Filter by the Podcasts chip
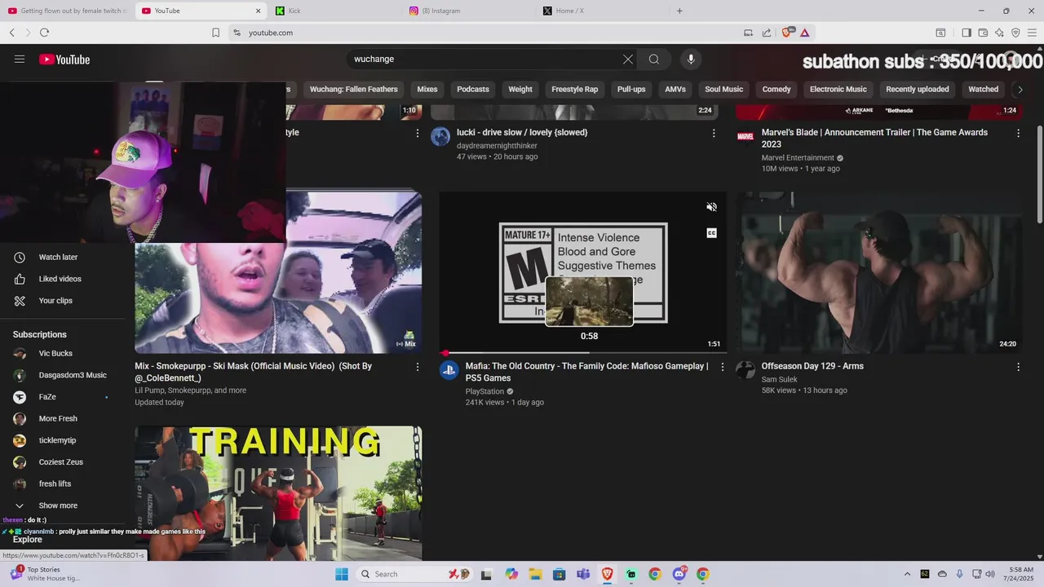Viewport: 1044px width, 587px height. pyautogui.click(x=473, y=90)
